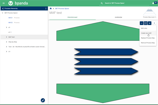Select Replace Process Map option
158x105 pixels.
click(x=148, y=38)
